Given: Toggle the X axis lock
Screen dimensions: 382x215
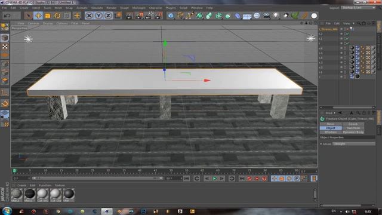Looking at the screenshot, I should point(89,16).
